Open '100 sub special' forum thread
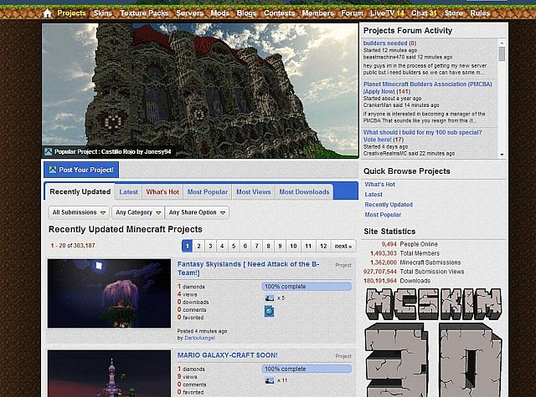This screenshot has height=397, width=536. (422, 135)
